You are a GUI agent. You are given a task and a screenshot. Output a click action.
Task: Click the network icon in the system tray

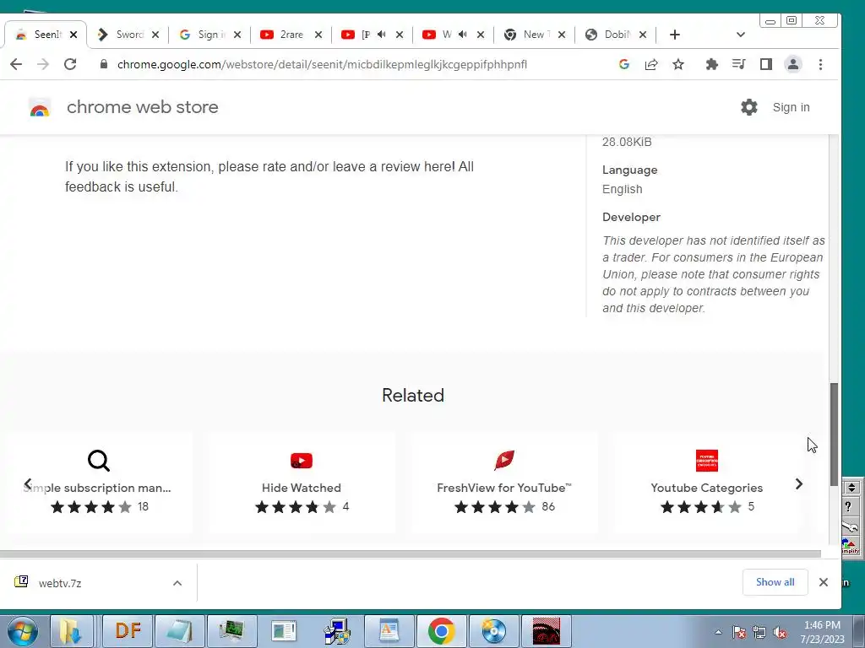pyautogui.click(x=759, y=632)
